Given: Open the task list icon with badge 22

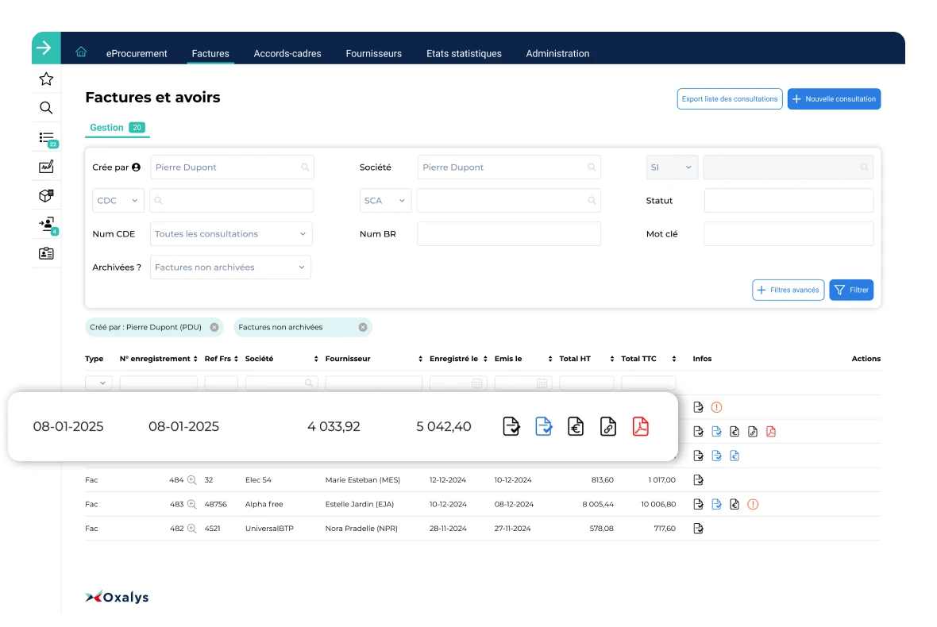Looking at the screenshot, I should (47, 139).
